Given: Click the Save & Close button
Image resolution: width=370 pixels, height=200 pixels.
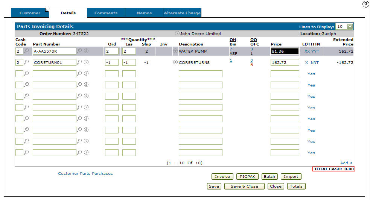Looking at the screenshot, I should point(244,186).
